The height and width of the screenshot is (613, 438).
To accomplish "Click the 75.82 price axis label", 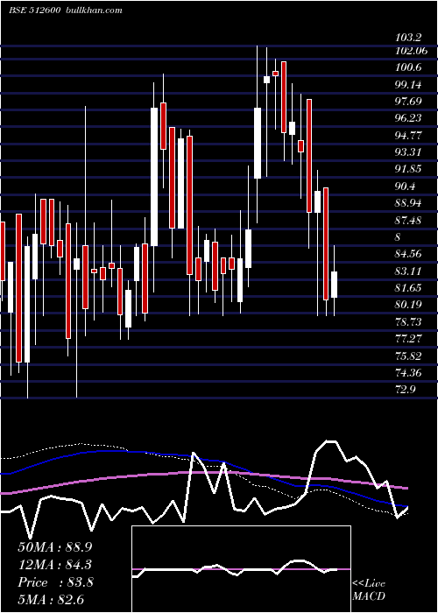I will [408, 356].
